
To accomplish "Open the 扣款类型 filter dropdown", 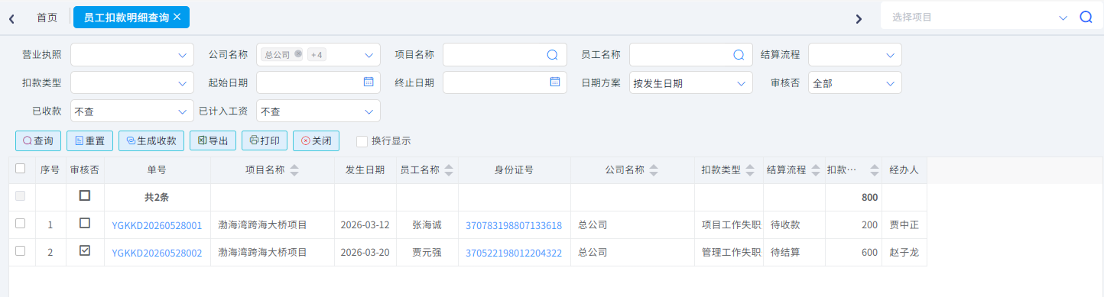I will pyautogui.click(x=132, y=82).
